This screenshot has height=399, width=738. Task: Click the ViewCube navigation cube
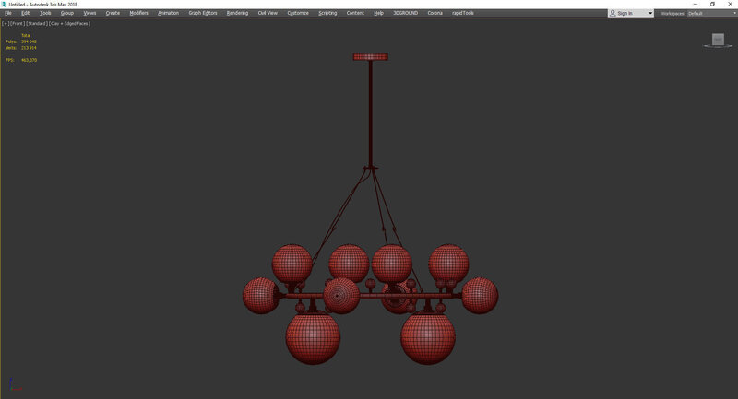tap(718, 40)
